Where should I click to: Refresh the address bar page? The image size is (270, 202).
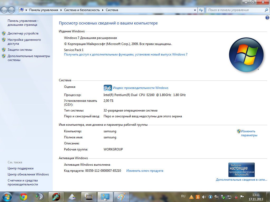click(201, 10)
